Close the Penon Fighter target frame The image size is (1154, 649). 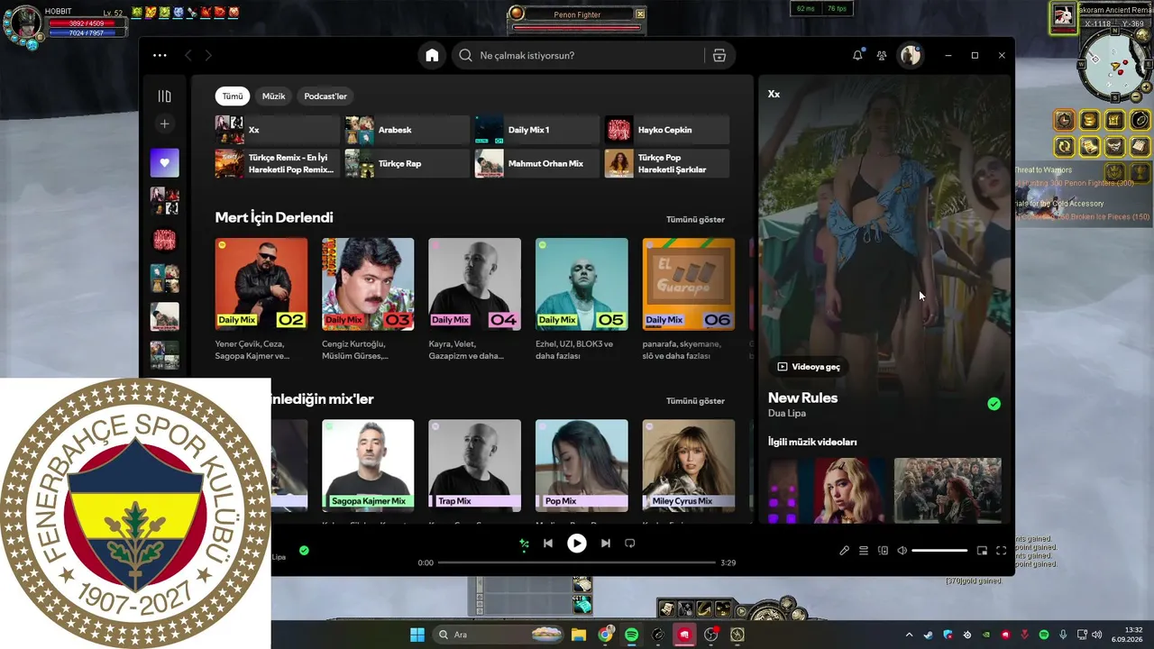tap(640, 14)
